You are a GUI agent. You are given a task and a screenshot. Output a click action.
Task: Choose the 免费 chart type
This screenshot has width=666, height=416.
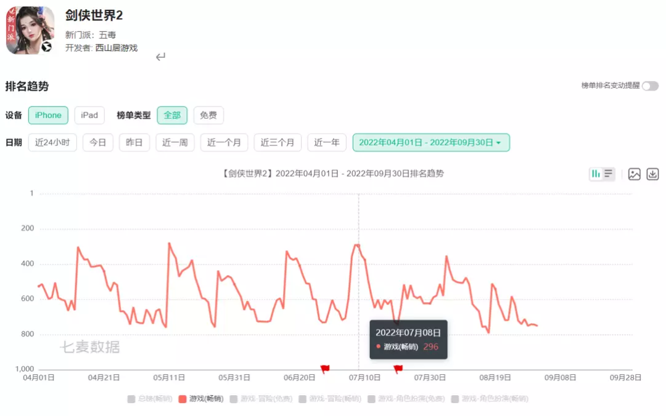pyautogui.click(x=208, y=115)
